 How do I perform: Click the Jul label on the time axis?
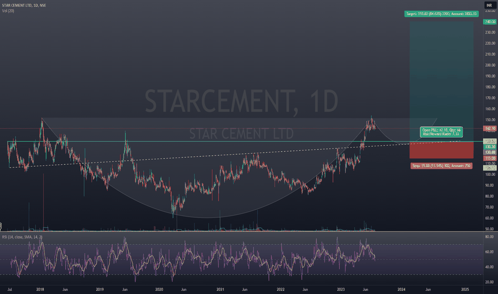tap(10, 290)
